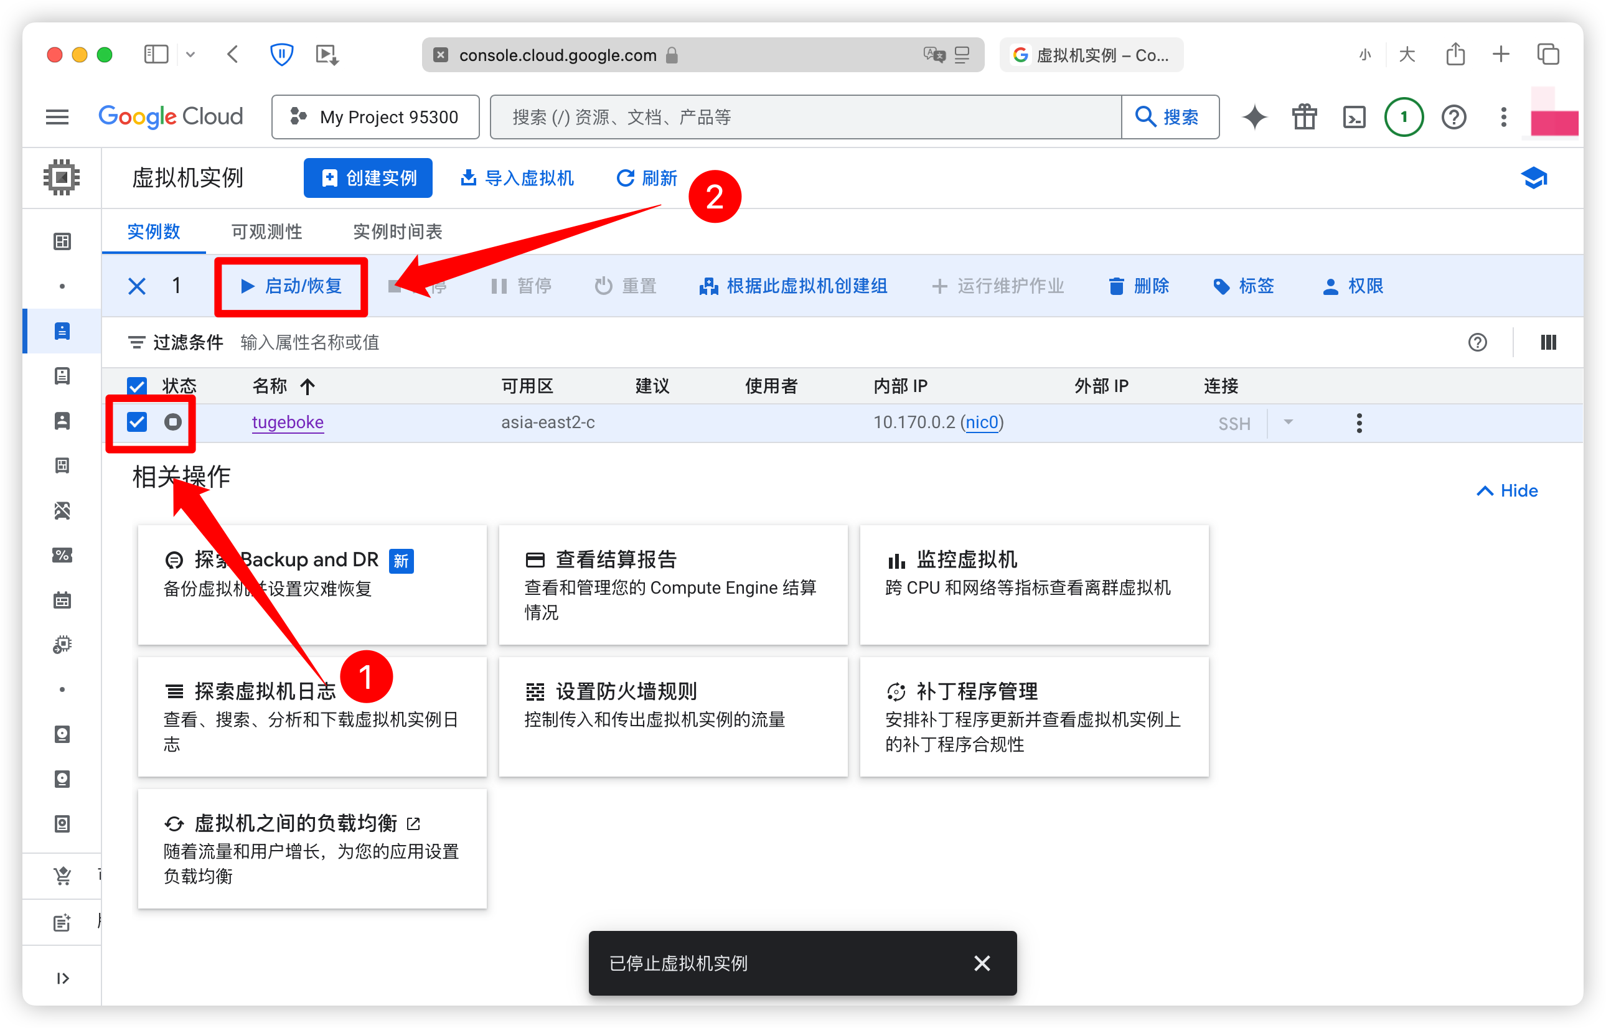Open the Gemini AI sparkle assistant
This screenshot has height=1028, width=1606.
(x=1254, y=117)
